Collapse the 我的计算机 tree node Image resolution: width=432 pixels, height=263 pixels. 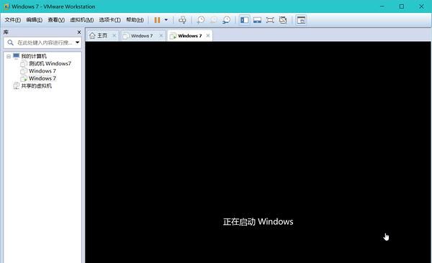(9, 56)
